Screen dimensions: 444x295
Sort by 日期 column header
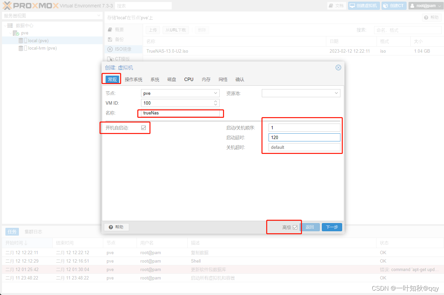click(x=351, y=41)
